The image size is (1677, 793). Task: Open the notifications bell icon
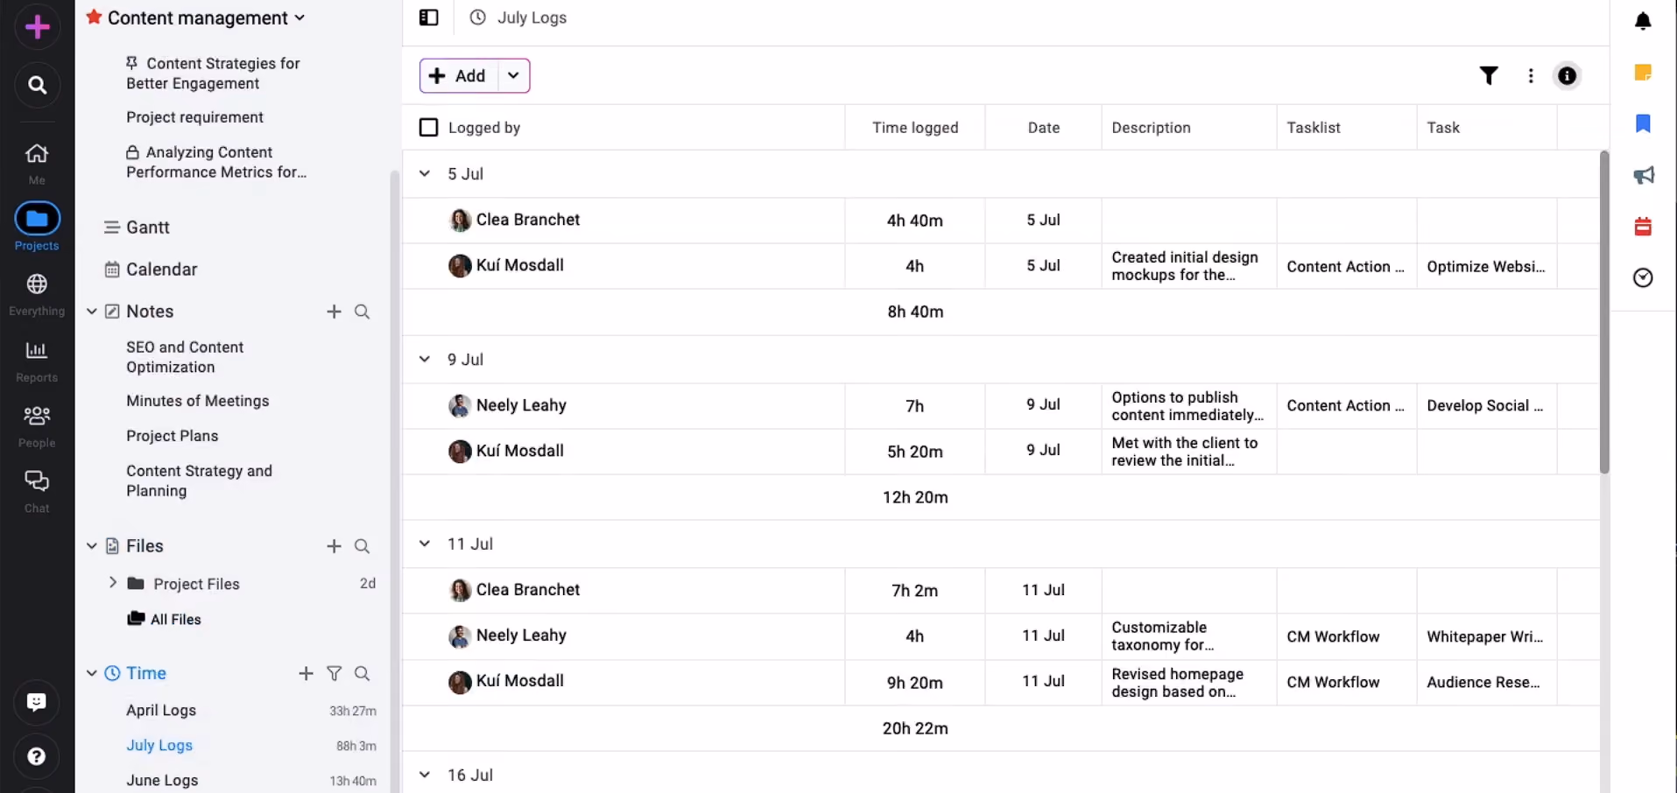[1643, 21]
